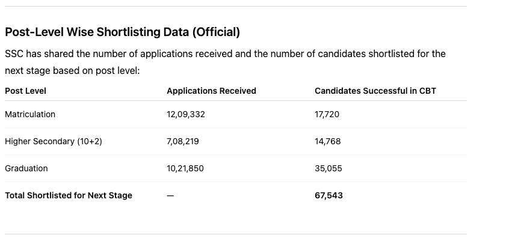
Task: Select the 'Post Level' column header
Action: [x=25, y=91]
